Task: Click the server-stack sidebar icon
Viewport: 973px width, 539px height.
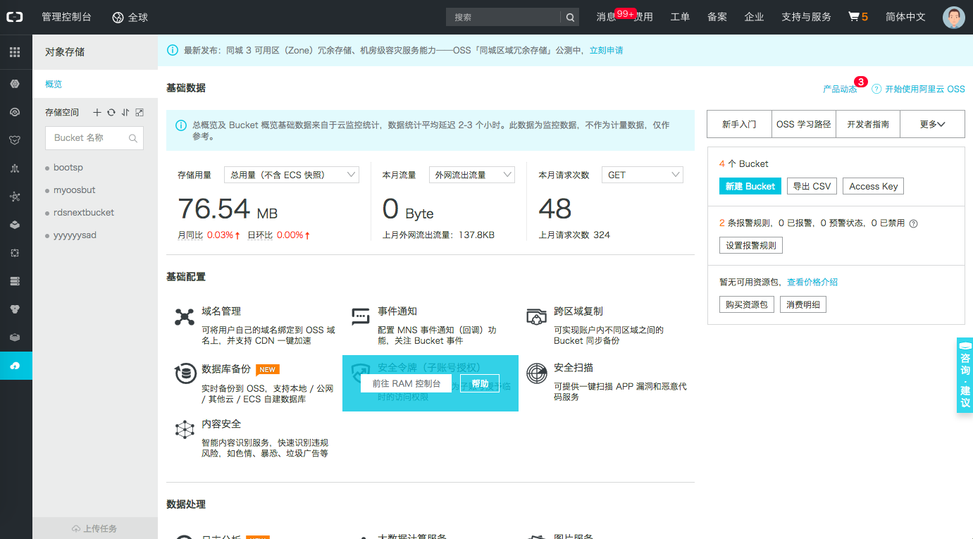Action: pos(15,281)
